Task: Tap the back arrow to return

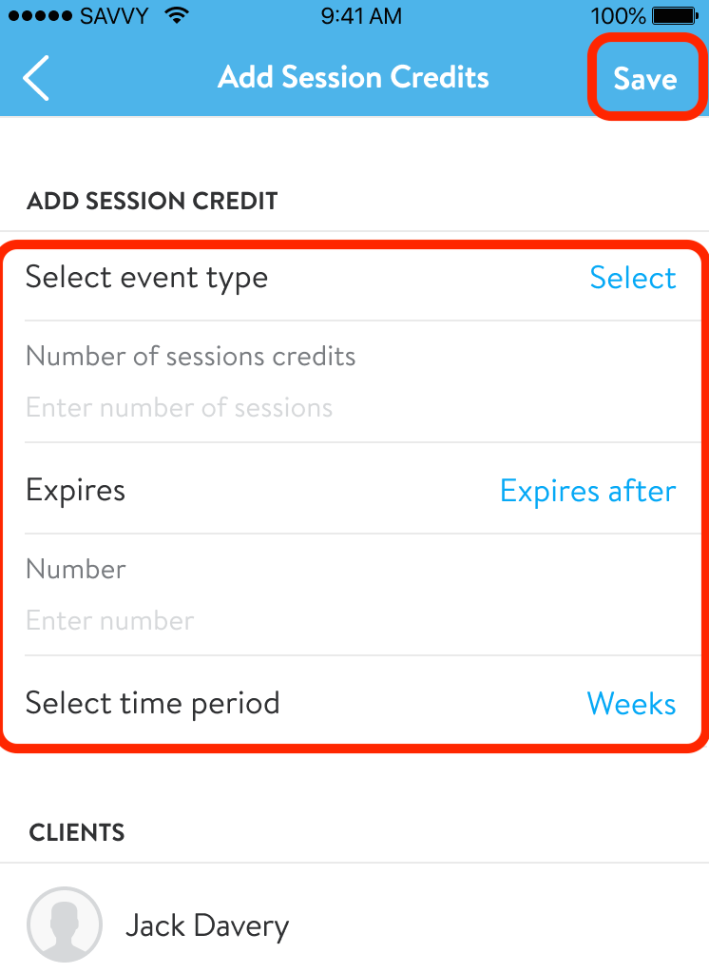Action: click(x=35, y=77)
